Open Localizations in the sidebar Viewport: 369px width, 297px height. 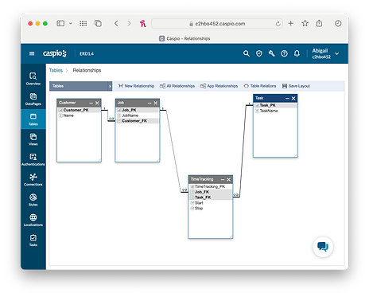click(33, 220)
